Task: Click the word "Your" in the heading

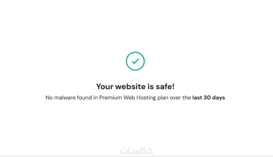Action: pyautogui.click(x=104, y=87)
